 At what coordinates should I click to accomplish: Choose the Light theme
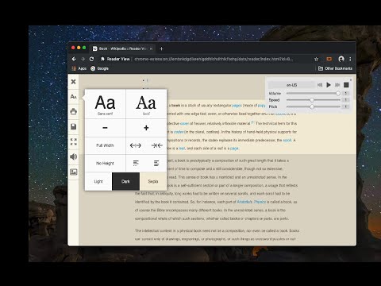(x=98, y=181)
